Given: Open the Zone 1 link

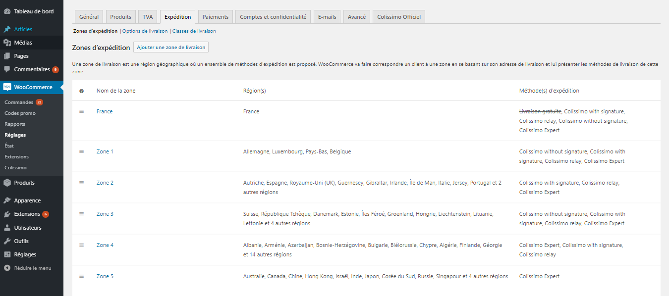Looking at the screenshot, I should coord(105,151).
